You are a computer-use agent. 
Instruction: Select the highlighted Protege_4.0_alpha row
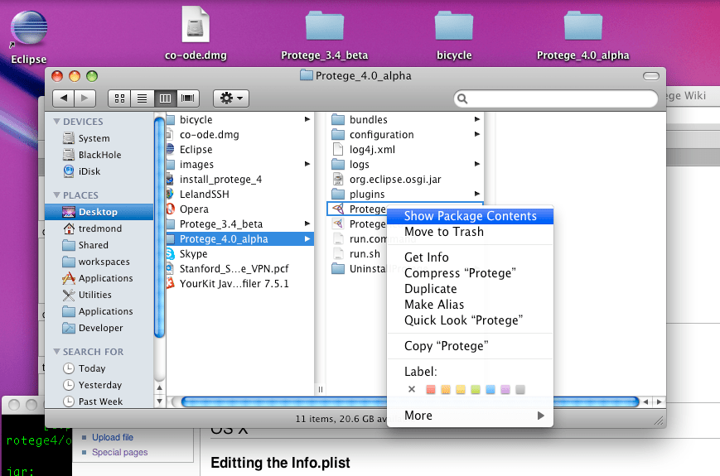pyautogui.click(x=239, y=239)
